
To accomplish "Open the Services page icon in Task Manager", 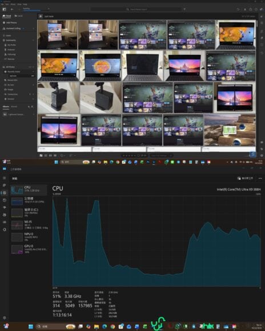I will pyautogui.click(x=4, y=229).
